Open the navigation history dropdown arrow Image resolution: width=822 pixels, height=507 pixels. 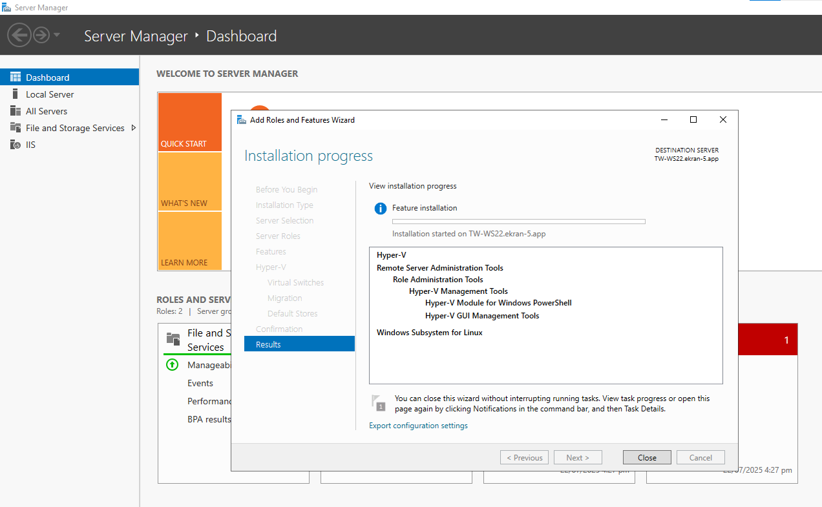[x=57, y=35]
